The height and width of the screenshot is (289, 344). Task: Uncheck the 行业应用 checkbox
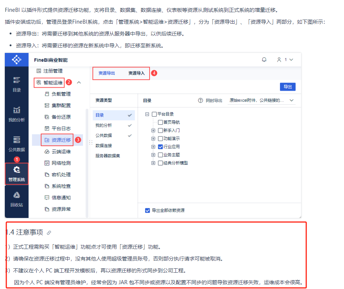(x=160, y=147)
